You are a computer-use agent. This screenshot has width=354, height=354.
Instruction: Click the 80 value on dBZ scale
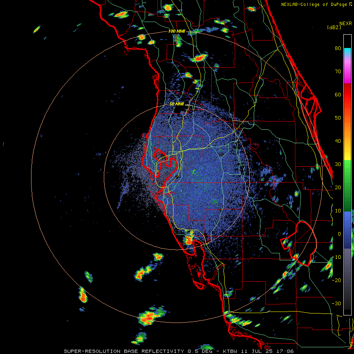click(x=338, y=48)
